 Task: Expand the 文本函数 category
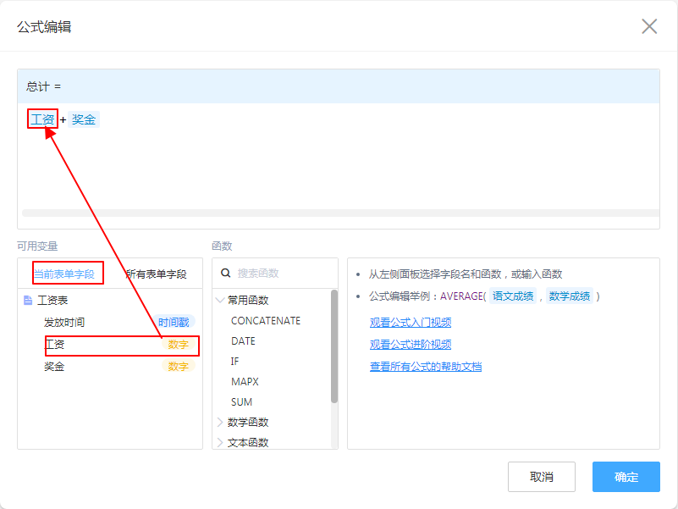[221, 442]
